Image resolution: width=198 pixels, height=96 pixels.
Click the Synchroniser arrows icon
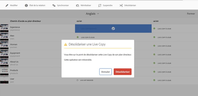[54, 6]
